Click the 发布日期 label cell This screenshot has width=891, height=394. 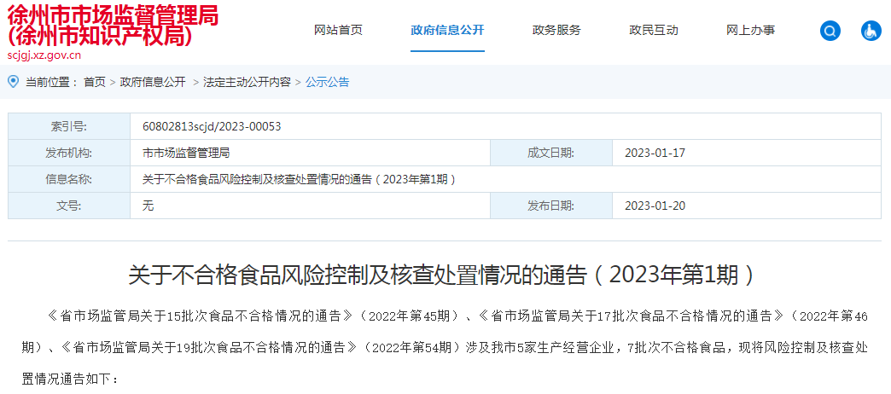coord(551,206)
